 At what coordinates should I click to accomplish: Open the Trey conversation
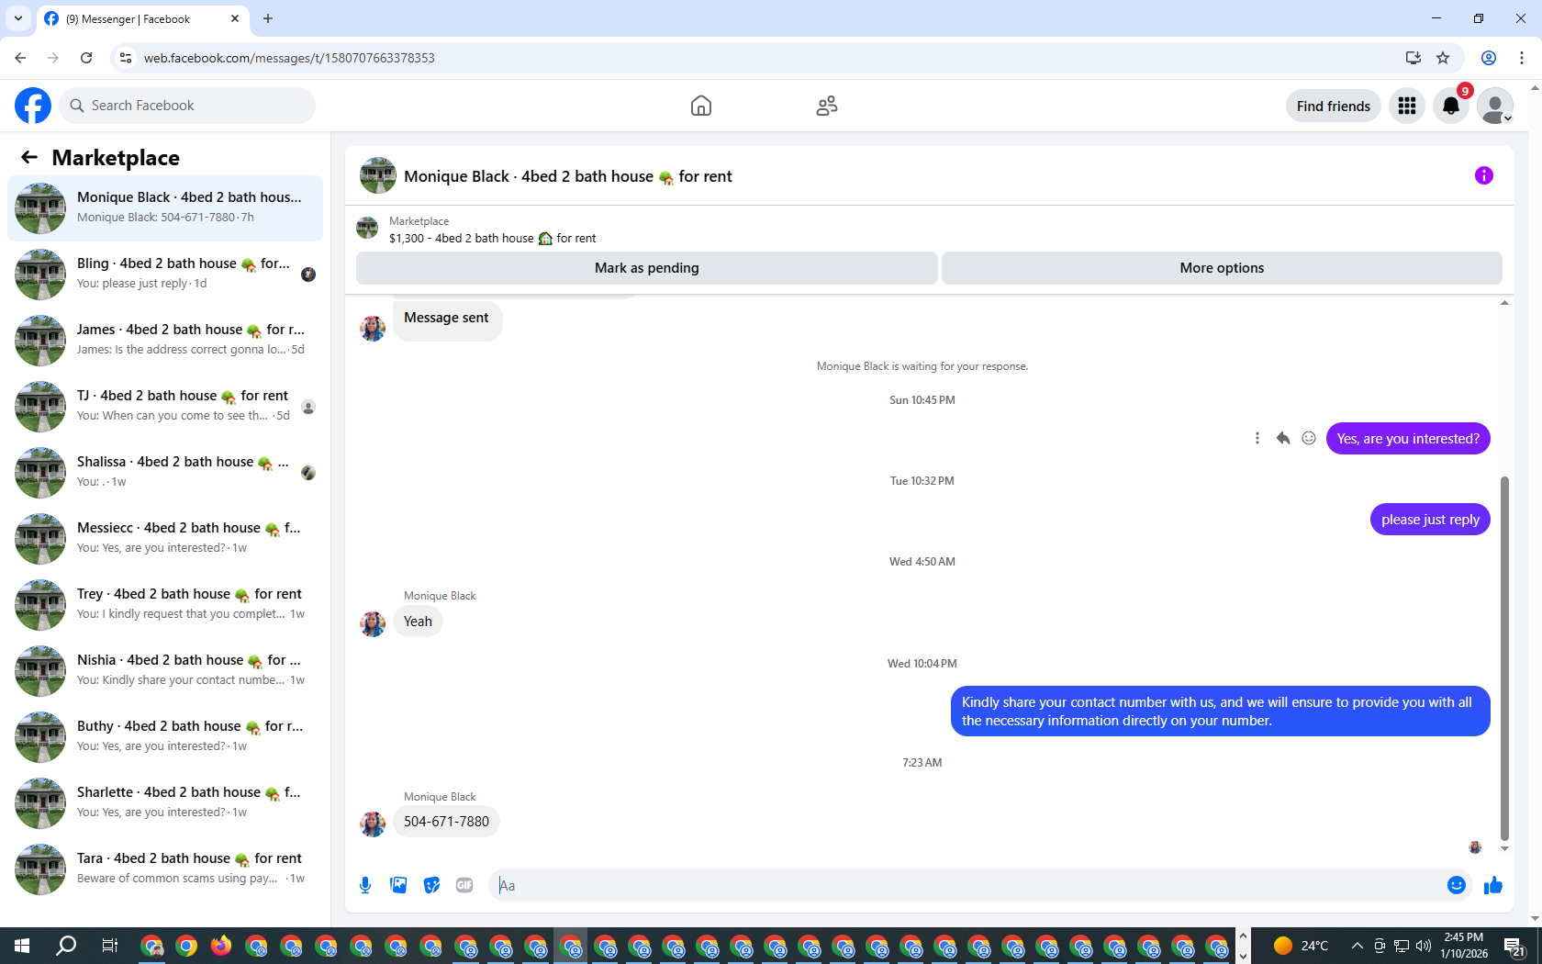[165, 605]
